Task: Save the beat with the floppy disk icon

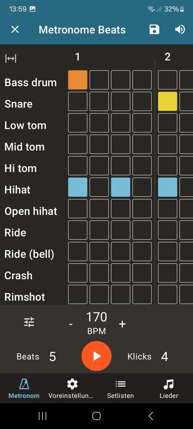Action: [x=154, y=29]
